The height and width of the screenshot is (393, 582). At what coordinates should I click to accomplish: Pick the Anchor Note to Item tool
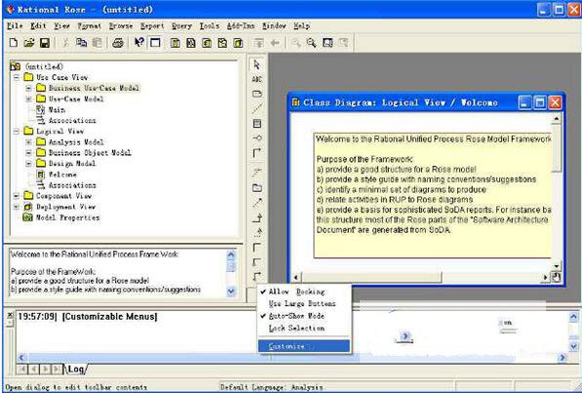point(256,108)
